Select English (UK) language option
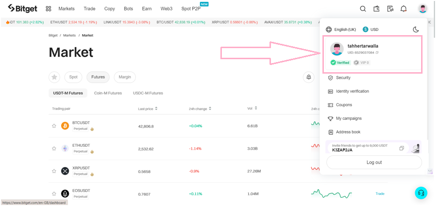The width and height of the screenshot is (436, 206). tap(341, 29)
